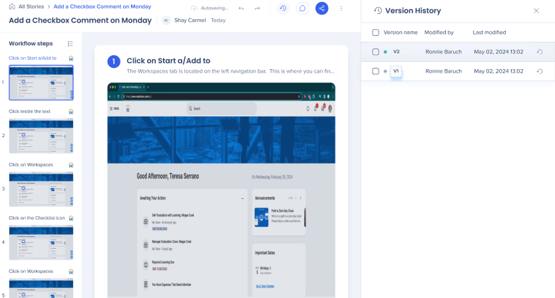Check the V2 version checkbox

(x=376, y=52)
